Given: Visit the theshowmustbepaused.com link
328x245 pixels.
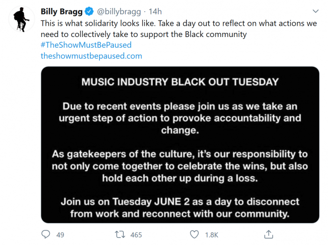Looking at the screenshot, I should coord(91,56).
